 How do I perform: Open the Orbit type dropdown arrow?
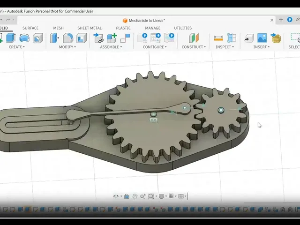coord(121,196)
